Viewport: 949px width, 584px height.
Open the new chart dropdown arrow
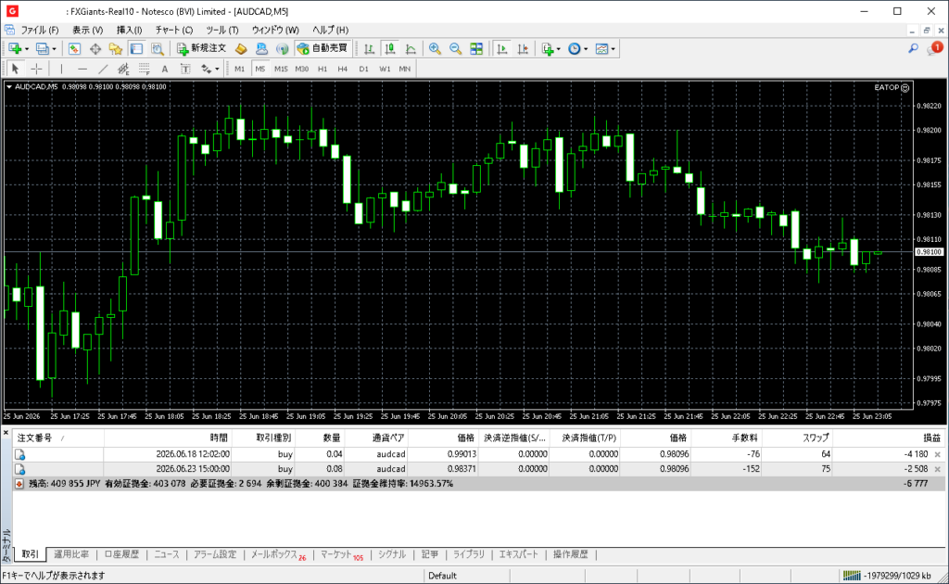[x=27, y=49]
